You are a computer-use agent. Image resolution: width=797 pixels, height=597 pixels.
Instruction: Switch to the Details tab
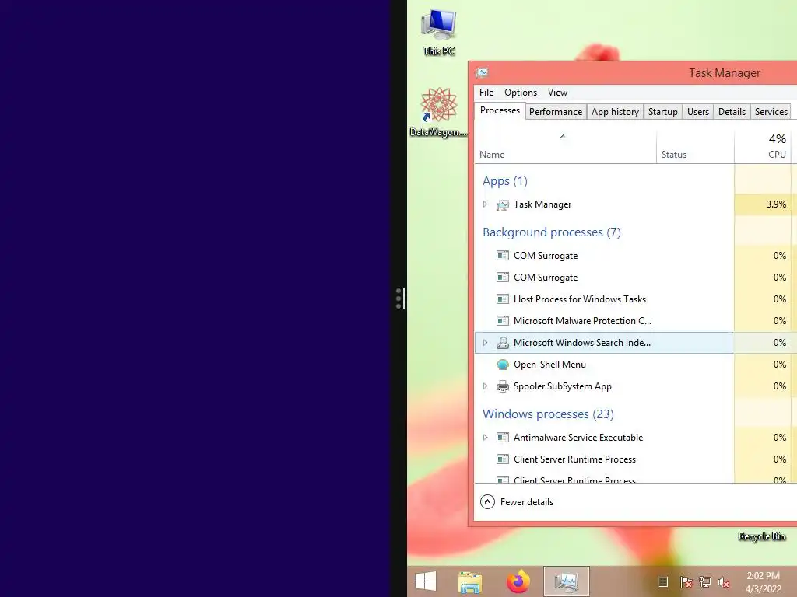[732, 112]
